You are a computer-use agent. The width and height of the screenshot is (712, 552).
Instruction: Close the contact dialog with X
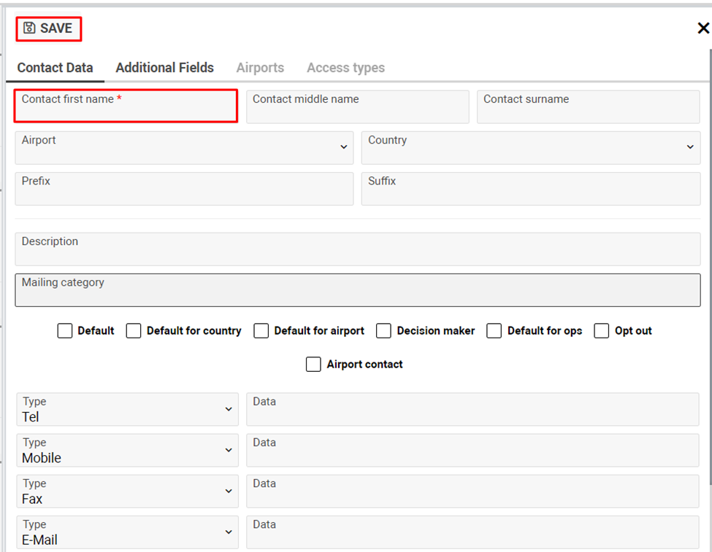pyautogui.click(x=703, y=28)
